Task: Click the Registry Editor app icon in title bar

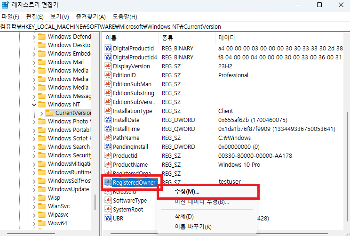Action: tap(5, 5)
